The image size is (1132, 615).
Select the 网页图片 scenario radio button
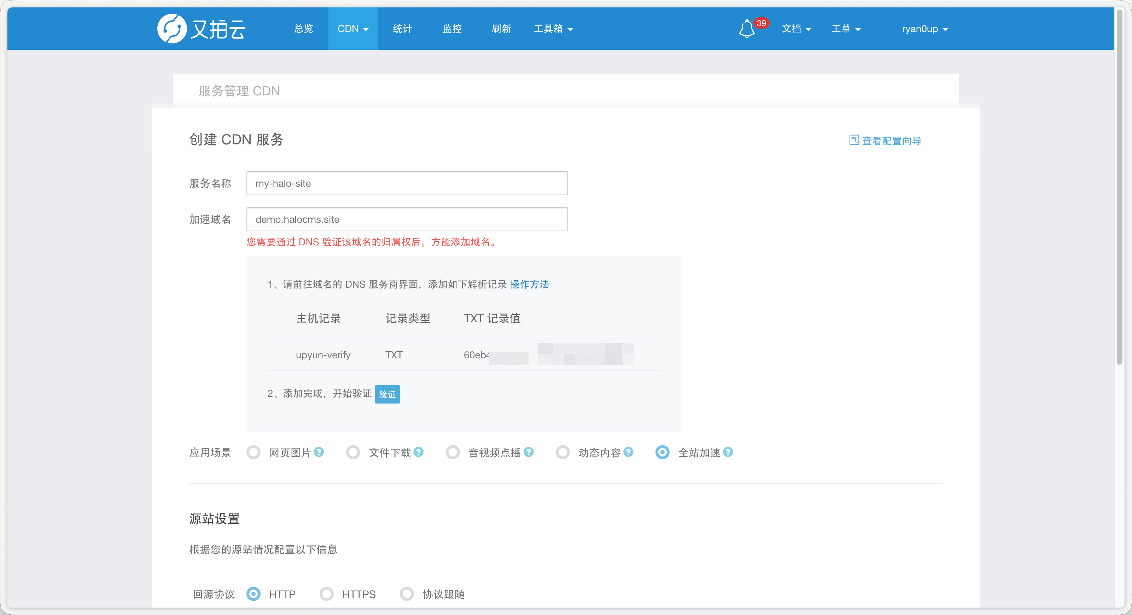pos(253,452)
